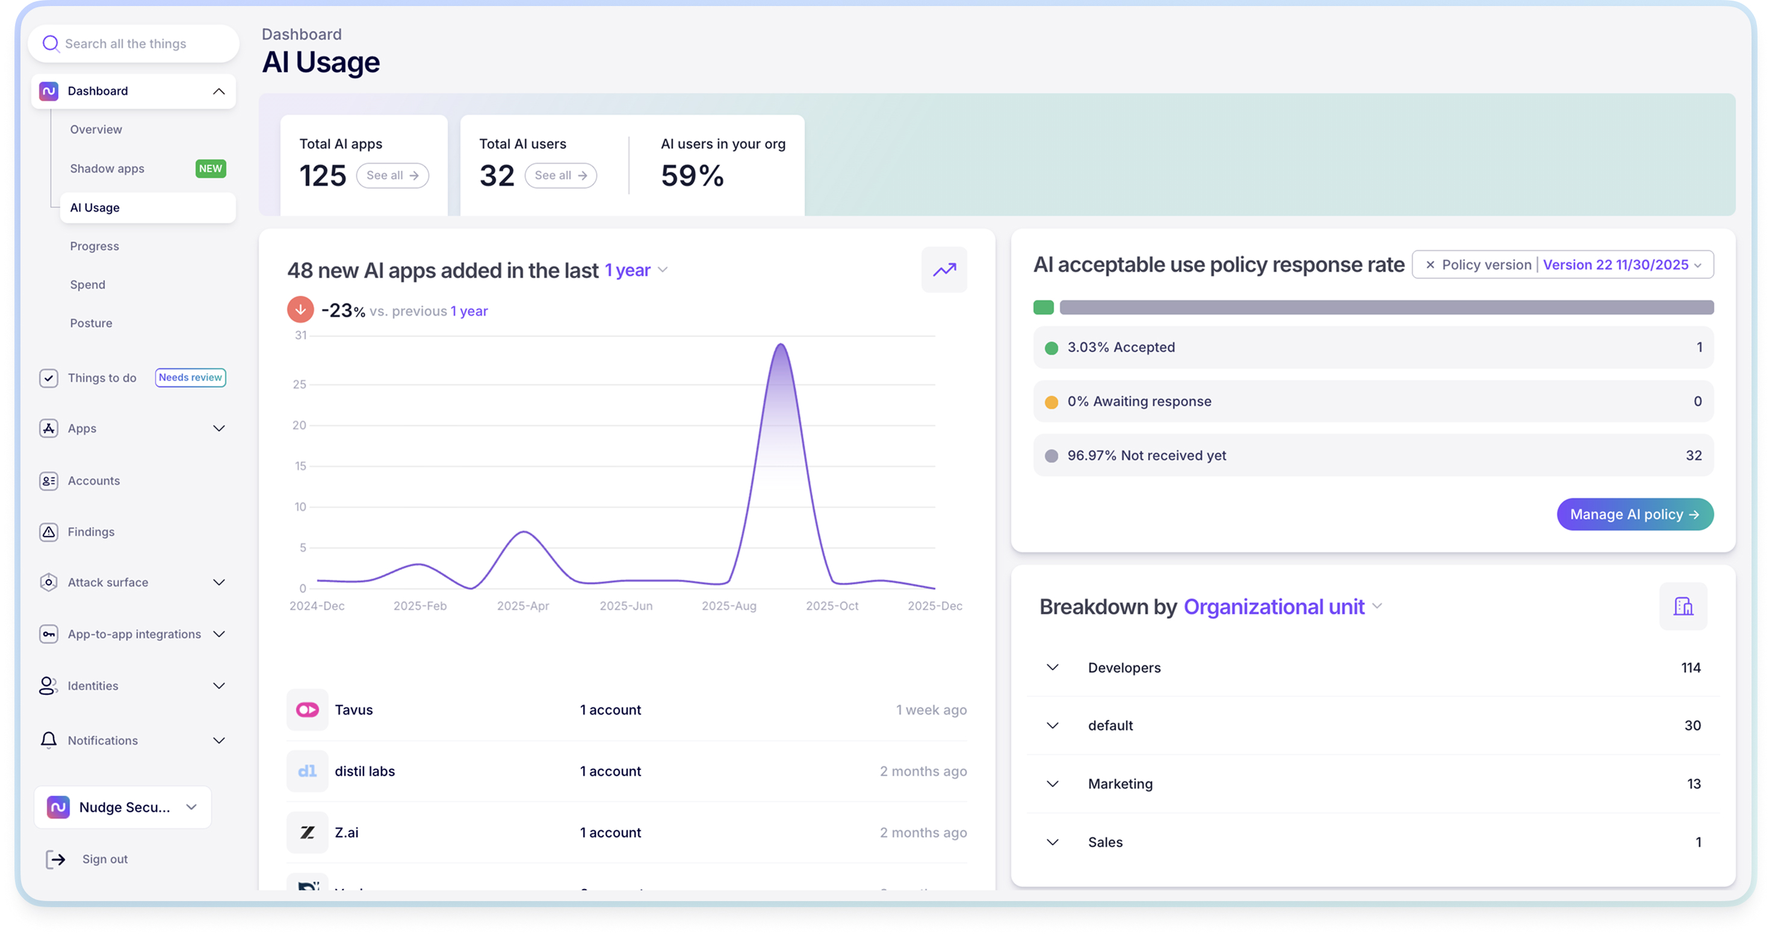Click the Notifications bell icon
Viewport: 1772px width, 936px height.
click(48, 740)
